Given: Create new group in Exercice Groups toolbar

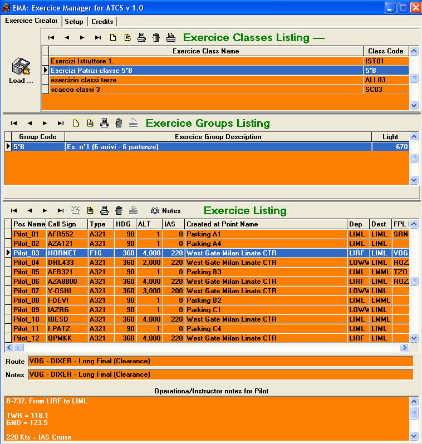Looking at the screenshot, I should 76,123.
